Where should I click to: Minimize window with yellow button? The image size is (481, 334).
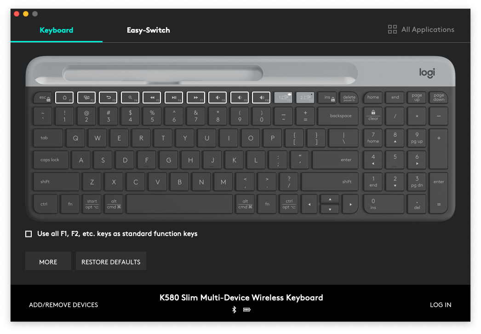coord(26,14)
